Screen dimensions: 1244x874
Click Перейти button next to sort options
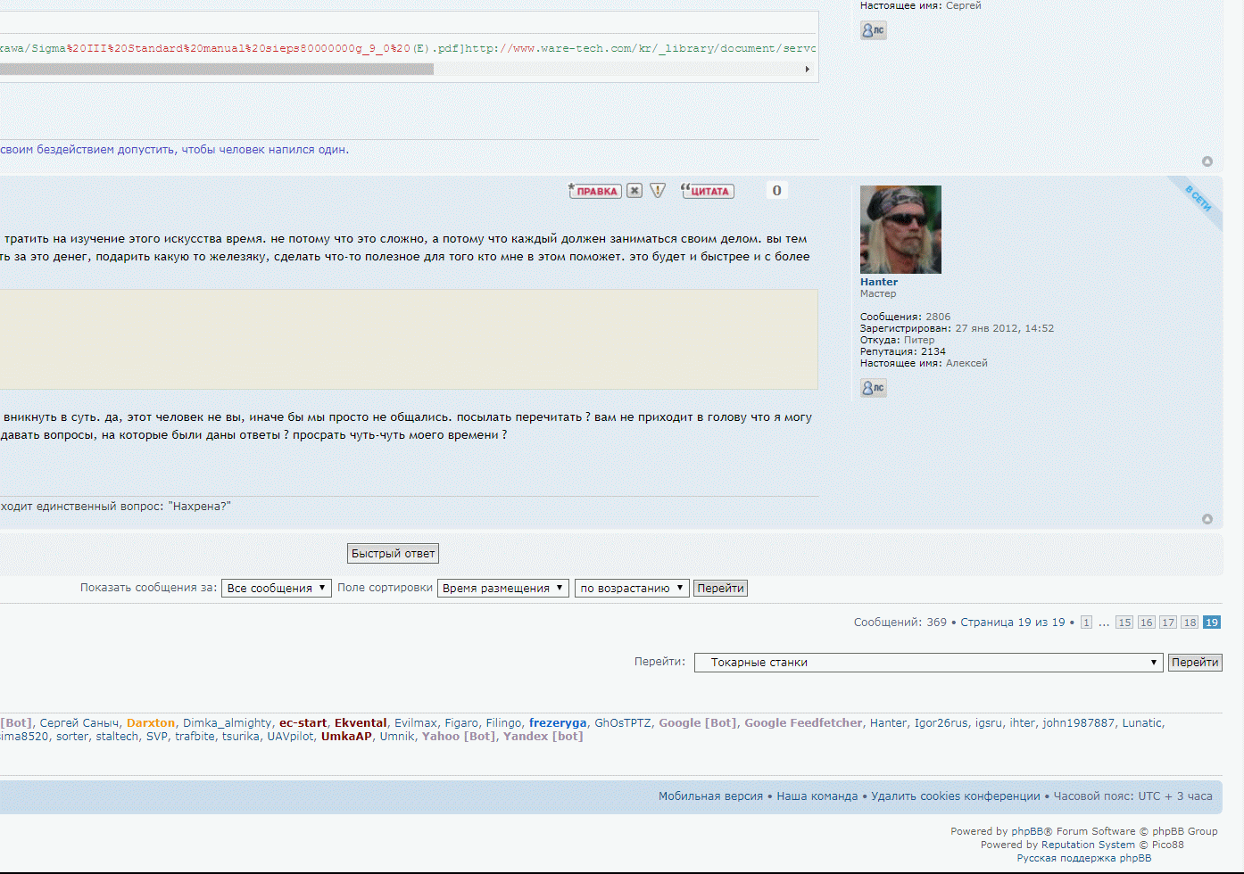(720, 589)
